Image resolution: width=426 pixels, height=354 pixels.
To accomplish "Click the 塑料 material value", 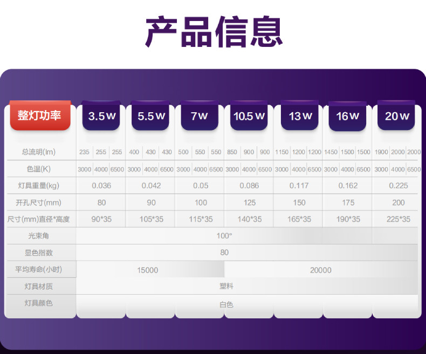I will (x=226, y=286).
